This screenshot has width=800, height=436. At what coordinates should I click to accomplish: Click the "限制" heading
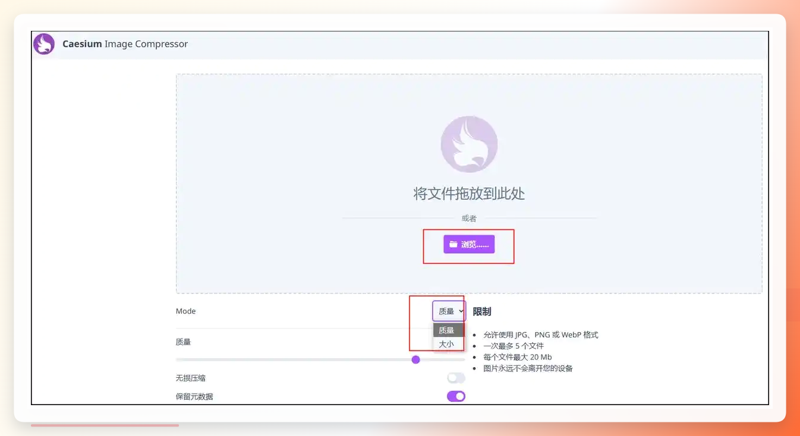[x=482, y=312]
